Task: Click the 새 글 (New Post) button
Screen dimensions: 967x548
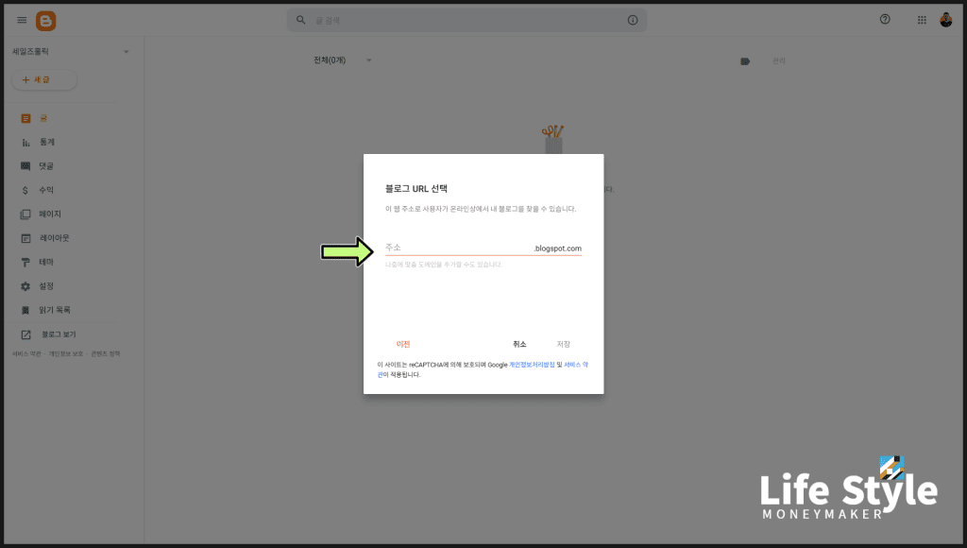Action: coord(43,80)
